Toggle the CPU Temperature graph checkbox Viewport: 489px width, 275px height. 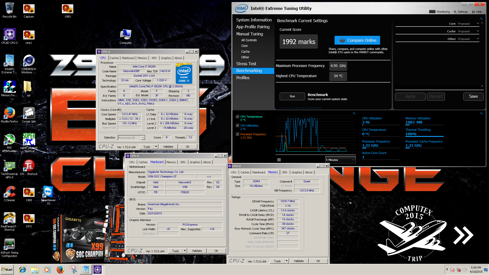(237, 117)
